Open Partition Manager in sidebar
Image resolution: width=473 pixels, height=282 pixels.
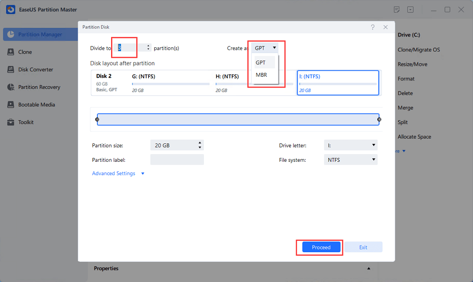(40, 35)
